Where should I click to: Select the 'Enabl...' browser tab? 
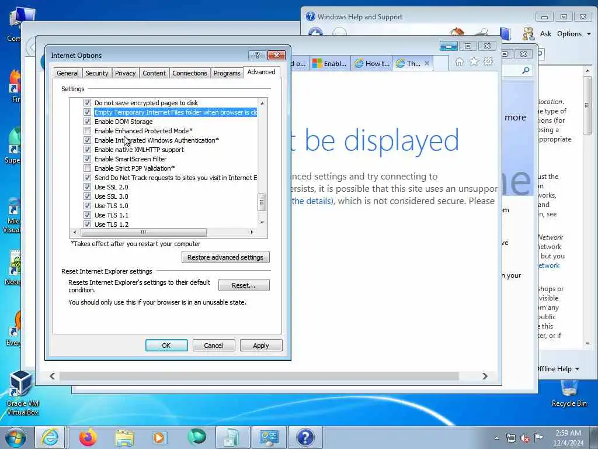pos(330,63)
